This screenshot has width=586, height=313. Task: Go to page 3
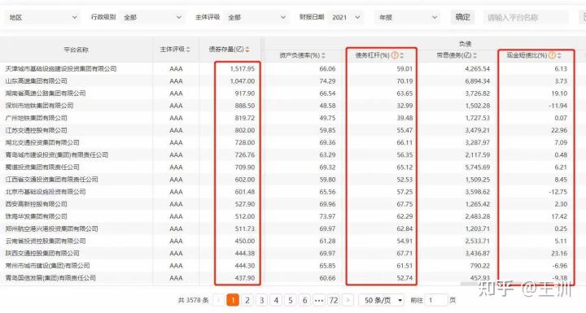coord(261,300)
